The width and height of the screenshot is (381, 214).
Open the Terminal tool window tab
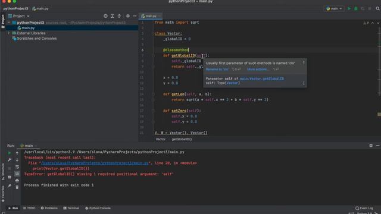click(71, 208)
